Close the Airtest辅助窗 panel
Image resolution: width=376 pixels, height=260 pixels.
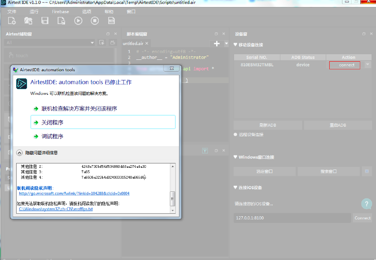[115, 34]
